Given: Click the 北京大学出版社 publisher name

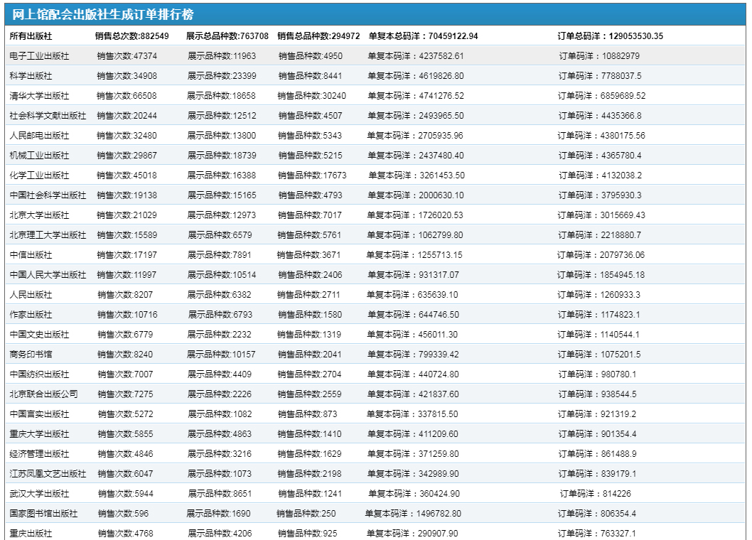Looking at the screenshot, I should pyautogui.click(x=39, y=215).
